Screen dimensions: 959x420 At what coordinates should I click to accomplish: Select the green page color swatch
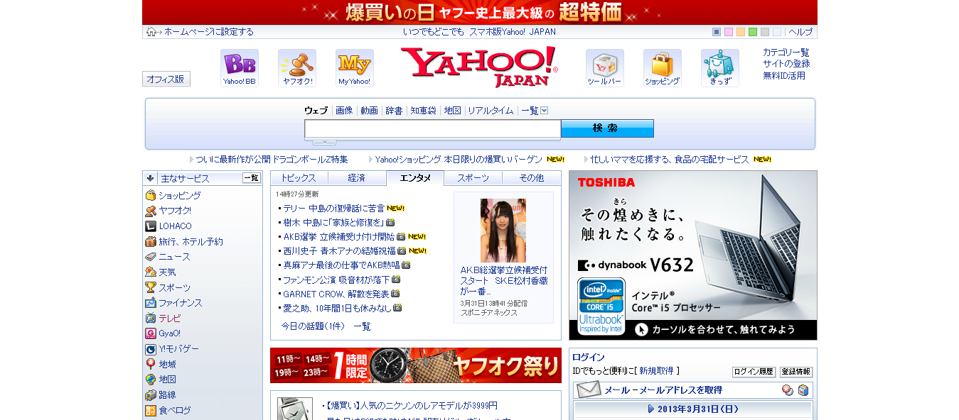[753, 32]
